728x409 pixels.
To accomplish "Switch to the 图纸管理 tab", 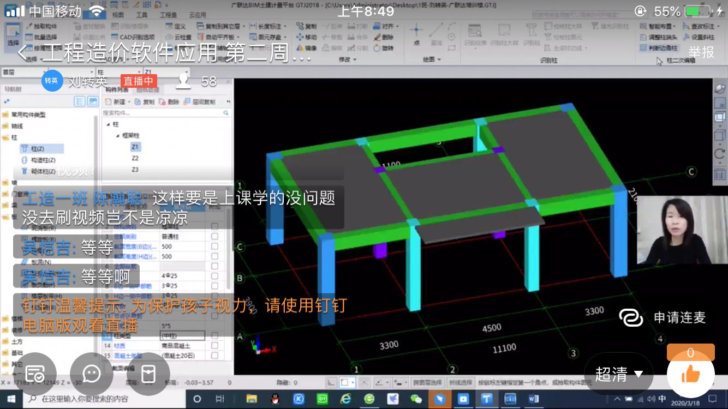I will [x=147, y=90].
